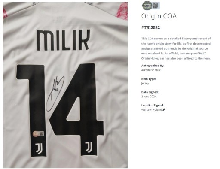Click the QR code icon above Origin COA
The height and width of the screenshot is (169, 220).
coord(156,6)
